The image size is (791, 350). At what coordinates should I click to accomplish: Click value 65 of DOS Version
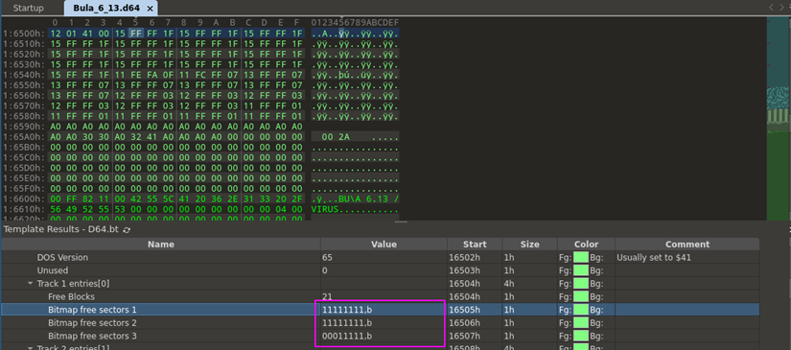coord(327,257)
